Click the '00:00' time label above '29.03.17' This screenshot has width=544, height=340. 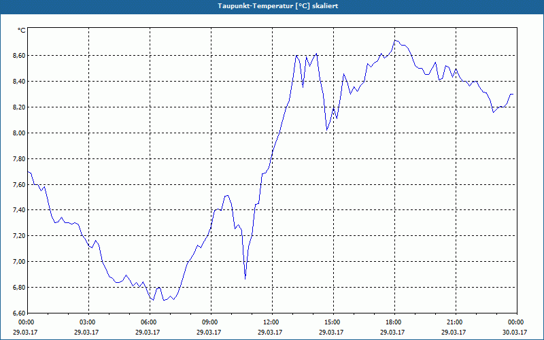click(25, 322)
